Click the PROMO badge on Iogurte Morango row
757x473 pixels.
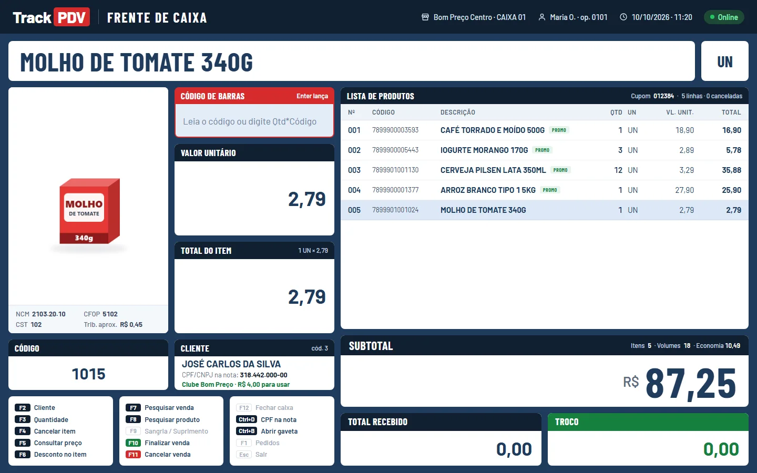pyautogui.click(x=542, y=150)
